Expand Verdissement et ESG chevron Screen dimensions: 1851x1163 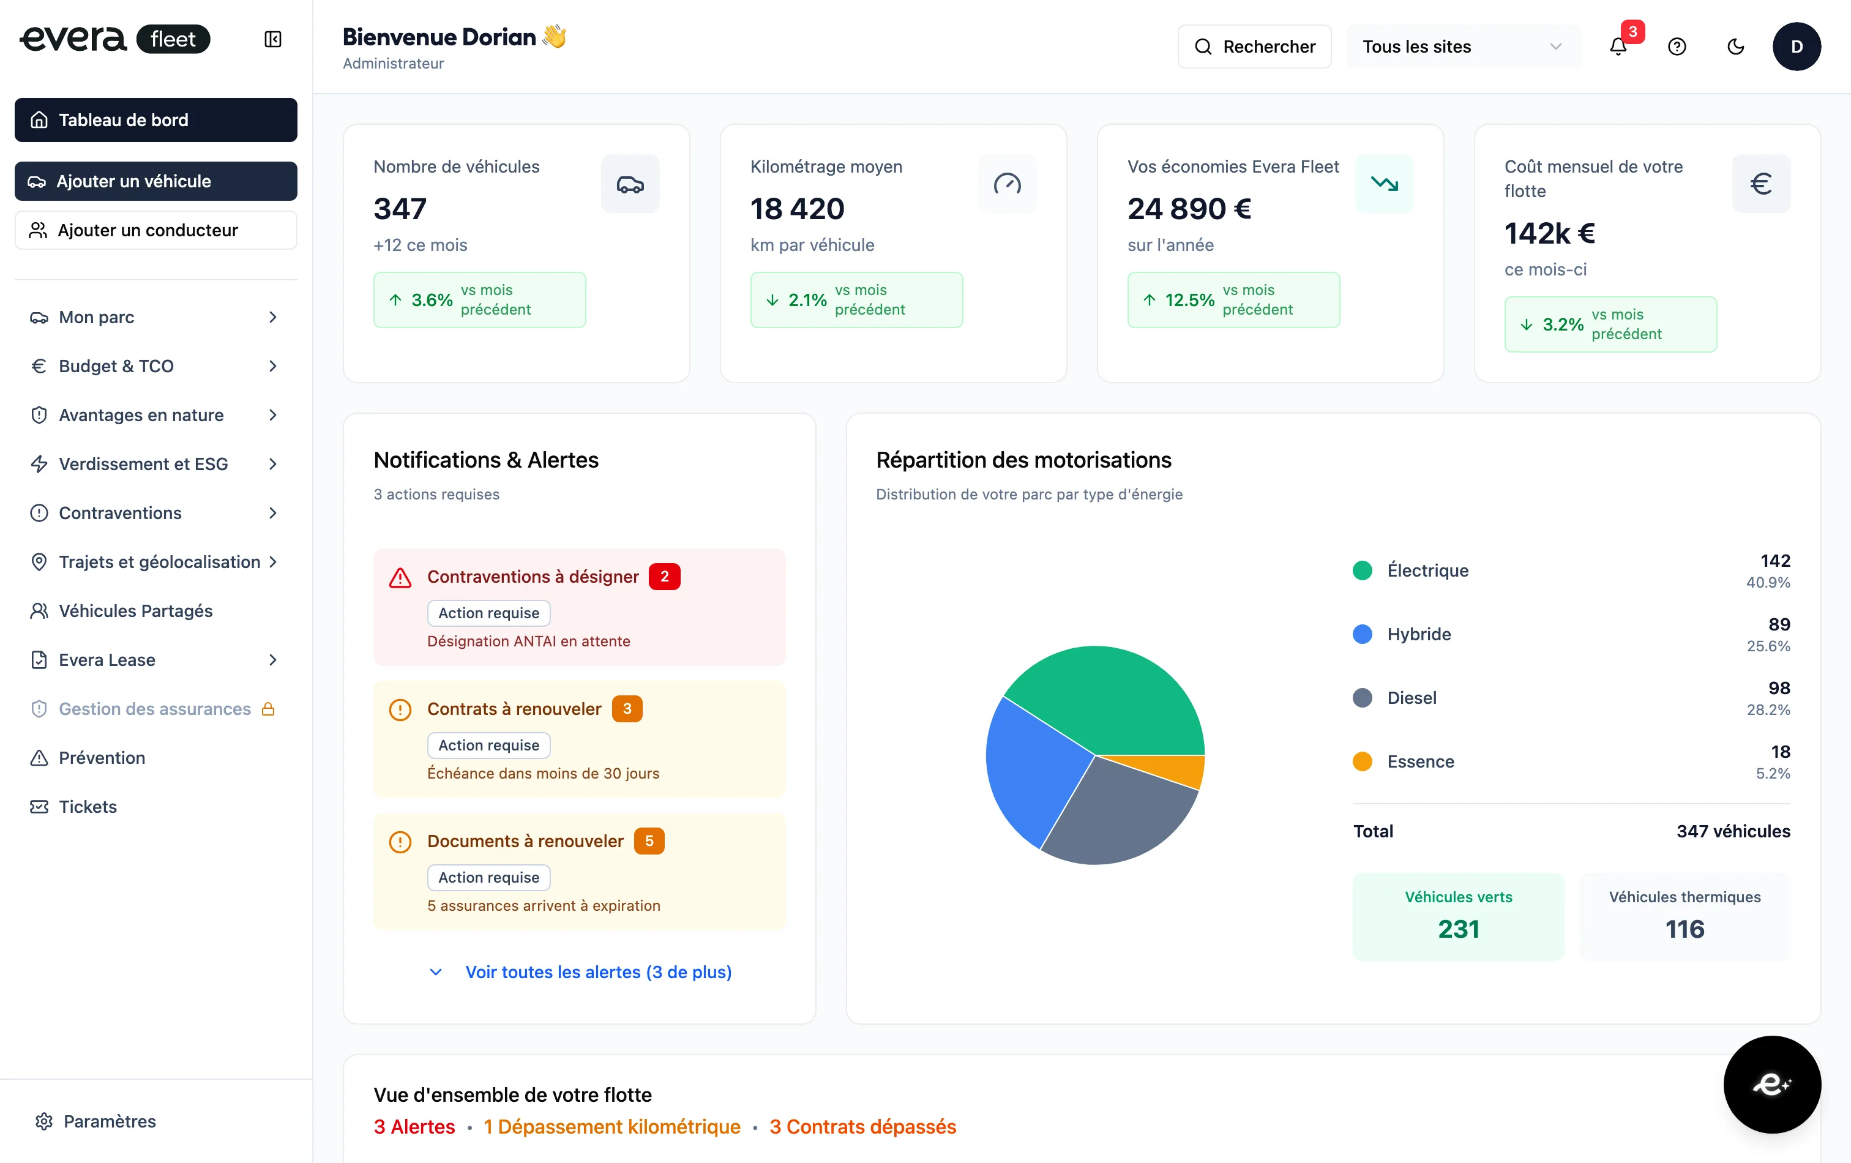point(273,464)
